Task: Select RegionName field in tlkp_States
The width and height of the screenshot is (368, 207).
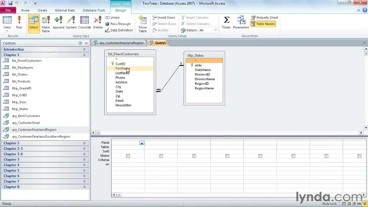Action: [x=204, y=88]
